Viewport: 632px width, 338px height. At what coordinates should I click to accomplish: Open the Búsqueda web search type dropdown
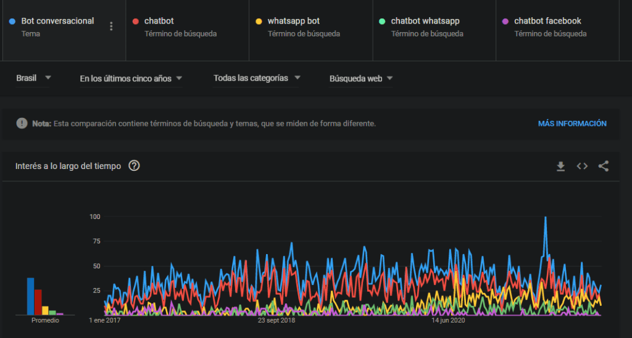pos(361,78)
